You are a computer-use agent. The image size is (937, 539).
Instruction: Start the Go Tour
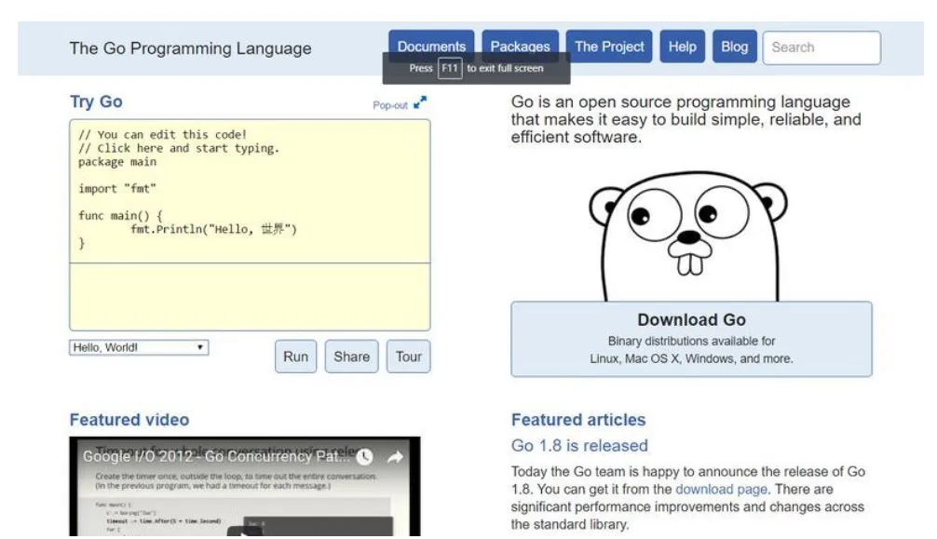(x=409, y=357)
